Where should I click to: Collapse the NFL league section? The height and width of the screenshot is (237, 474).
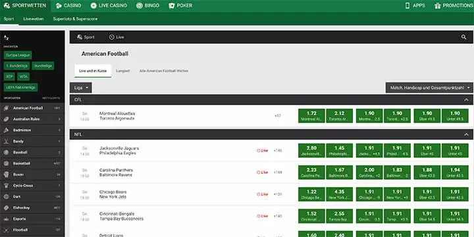click(x=467, y=134)
